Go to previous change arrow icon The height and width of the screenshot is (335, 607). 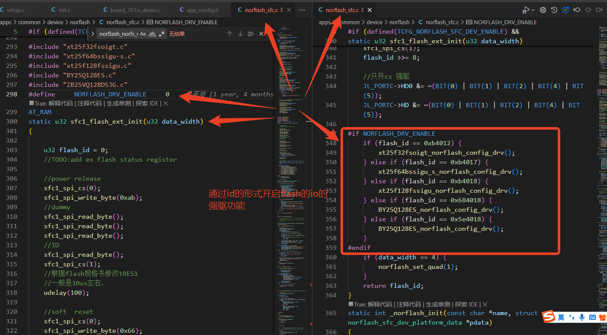pos(577,10)
